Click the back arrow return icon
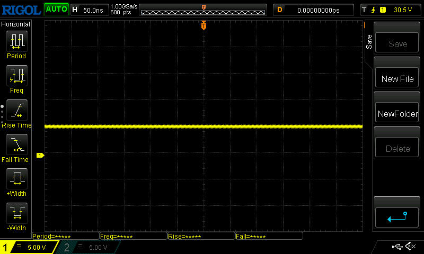The image size is (424, 254). (397, 216)
